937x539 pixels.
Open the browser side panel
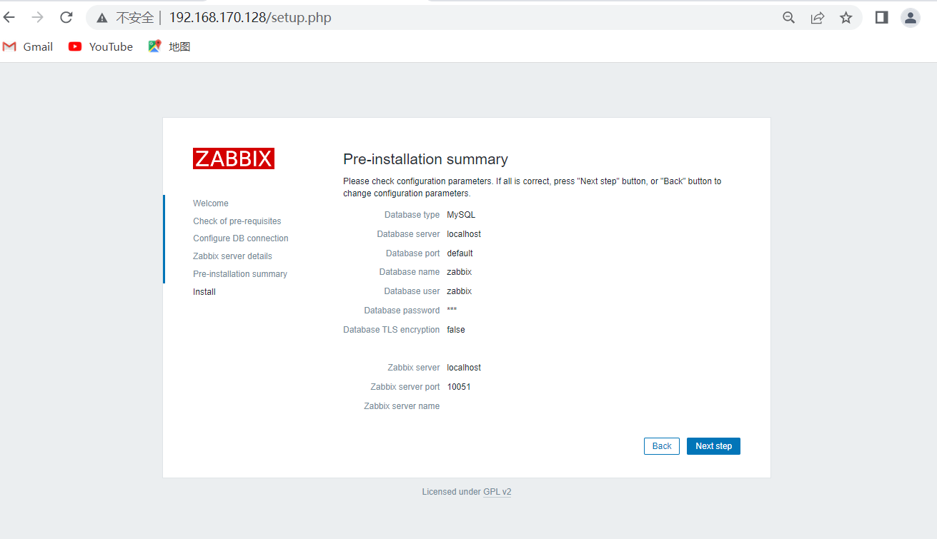[882, 18]
